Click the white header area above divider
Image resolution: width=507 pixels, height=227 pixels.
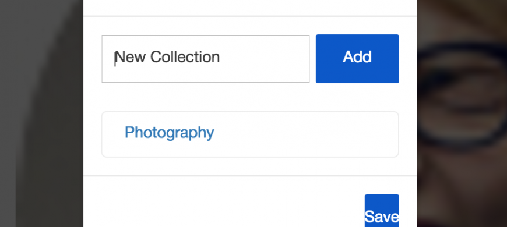coord(250,7)
